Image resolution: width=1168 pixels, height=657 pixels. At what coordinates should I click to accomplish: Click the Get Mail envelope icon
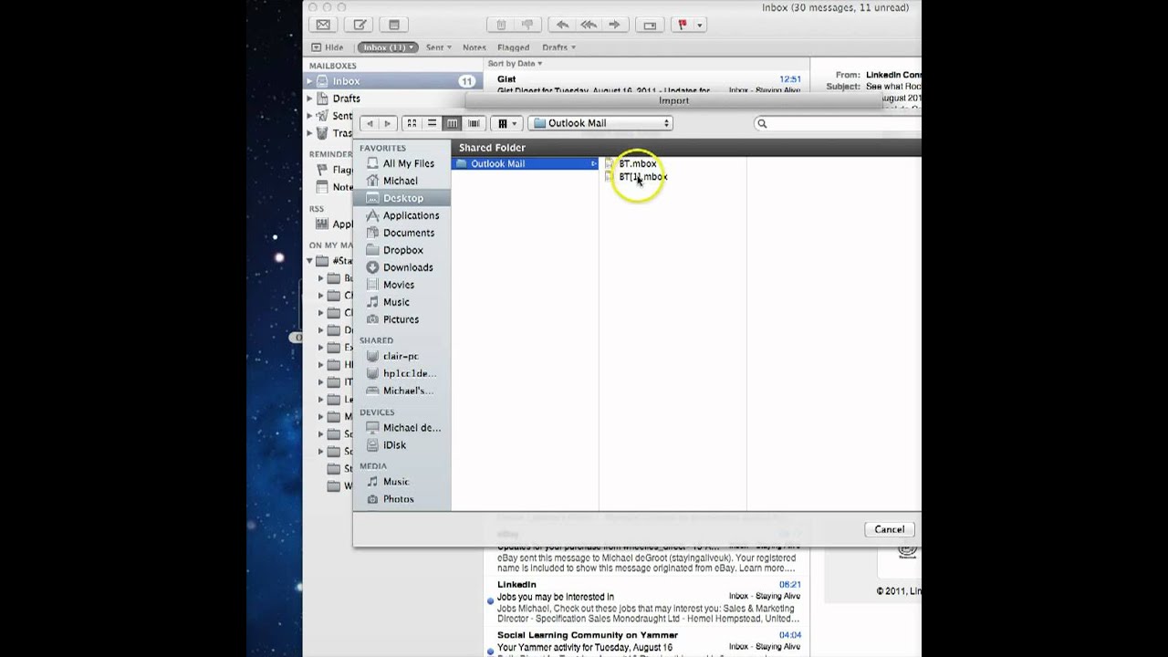point(323,25)
